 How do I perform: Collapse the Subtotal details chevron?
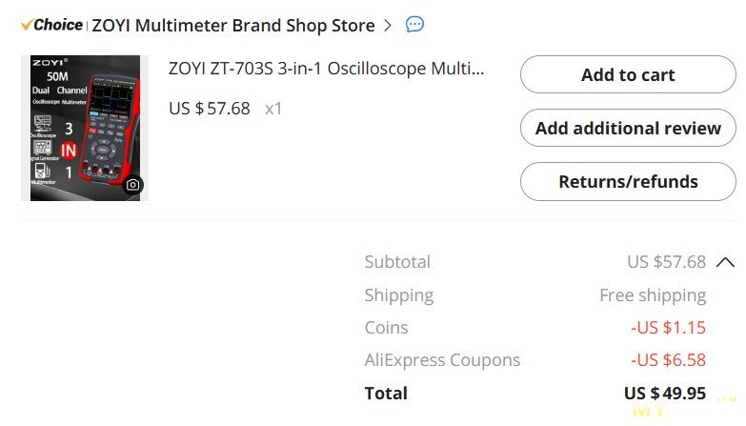point(725,262)
